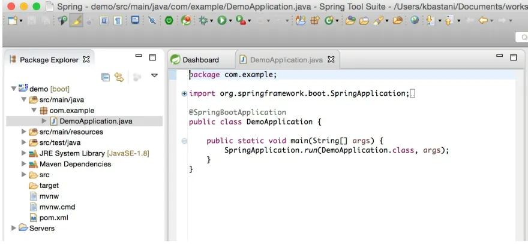Close the Package Explorer view
The height and width of the screenshot is (249, 528).
tap(86, 59)
